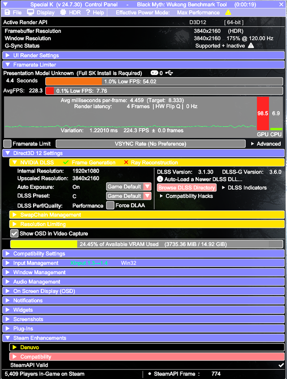Open the Auto Exposure Game Default dropdown
This screenshot has height=379, width=287.
129,187
